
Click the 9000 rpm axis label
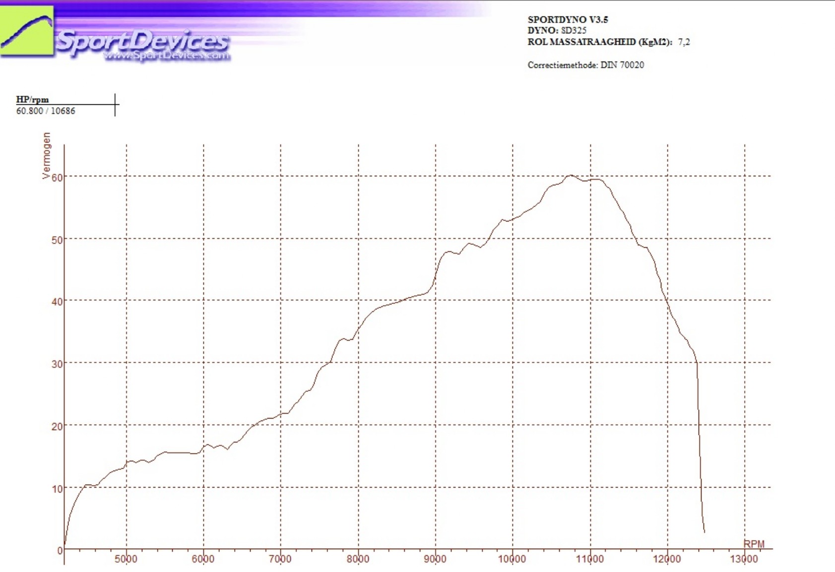click(435, 559)
